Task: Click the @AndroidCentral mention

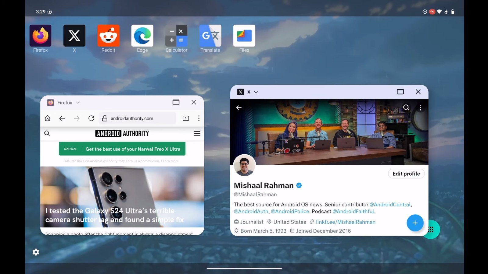Action: pyautogui.click(x=390, y=205)
